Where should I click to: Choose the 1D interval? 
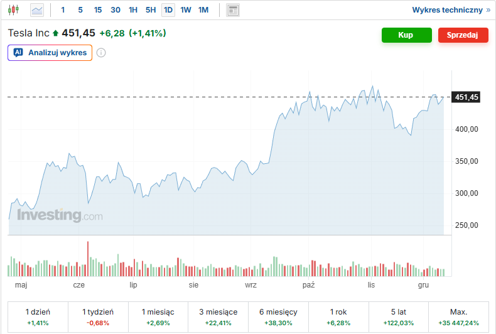[x=168, y=10]
